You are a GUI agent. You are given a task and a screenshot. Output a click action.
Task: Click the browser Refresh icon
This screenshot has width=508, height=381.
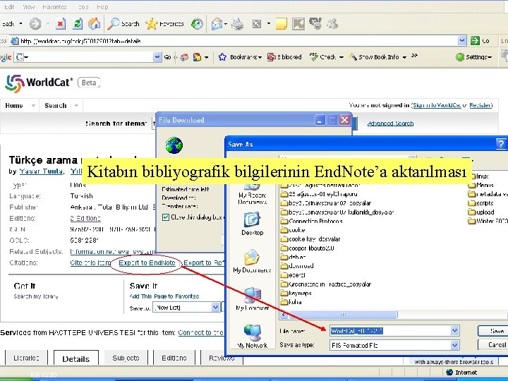78,24
